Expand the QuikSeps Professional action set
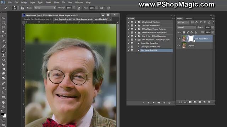 pos(135,26)
